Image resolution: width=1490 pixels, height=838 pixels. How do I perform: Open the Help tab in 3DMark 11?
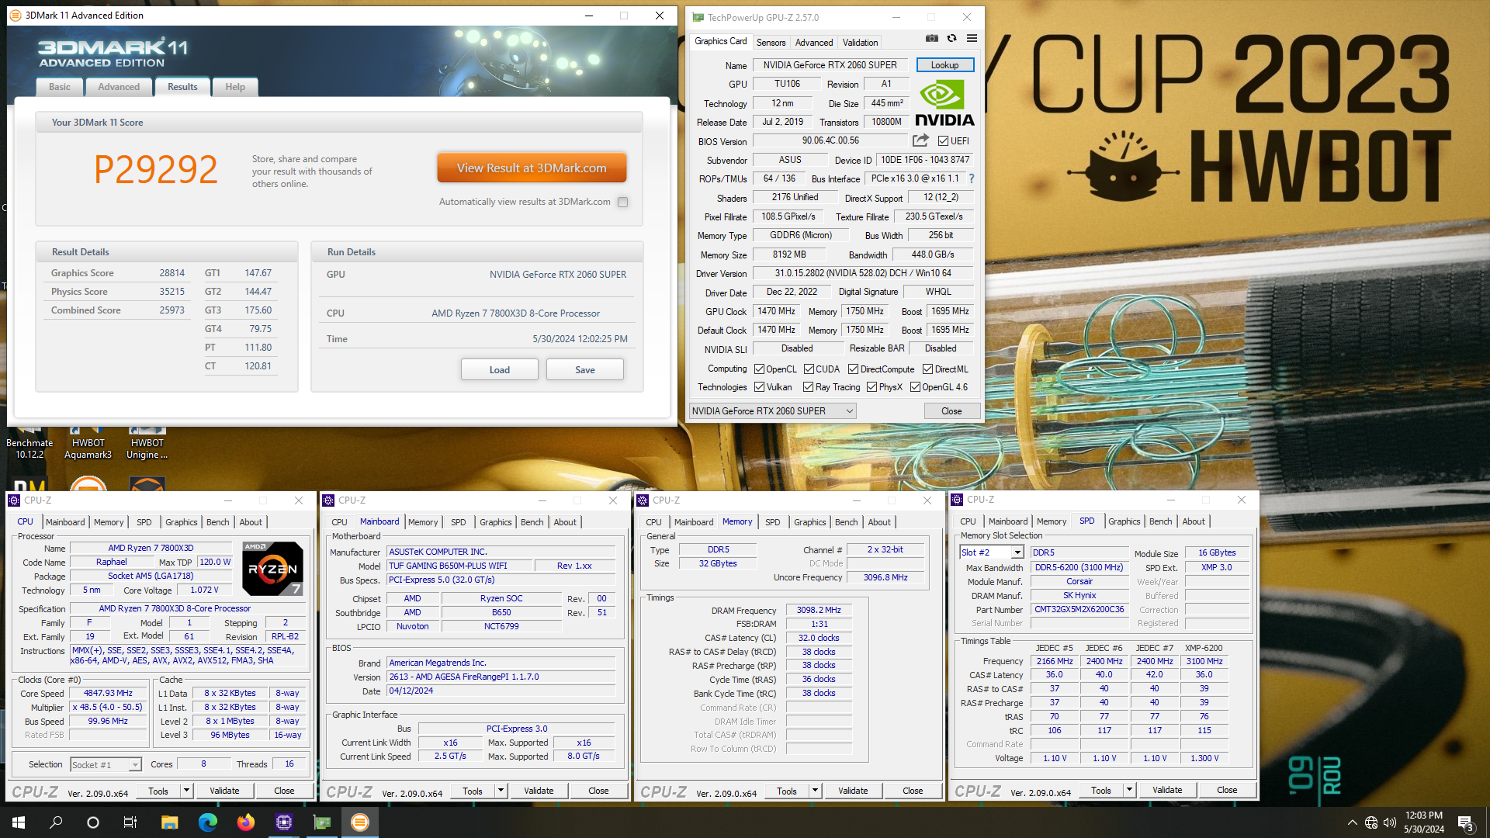tap(235, 87)
